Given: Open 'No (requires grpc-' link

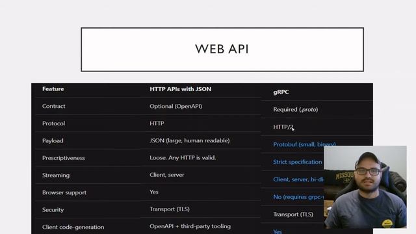Looking at the screenshot, I should [298, 197].
